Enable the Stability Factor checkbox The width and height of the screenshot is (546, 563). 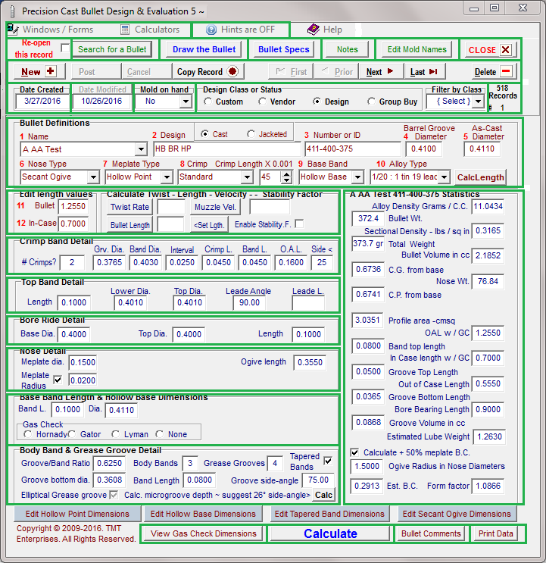(x=299, y=224)
